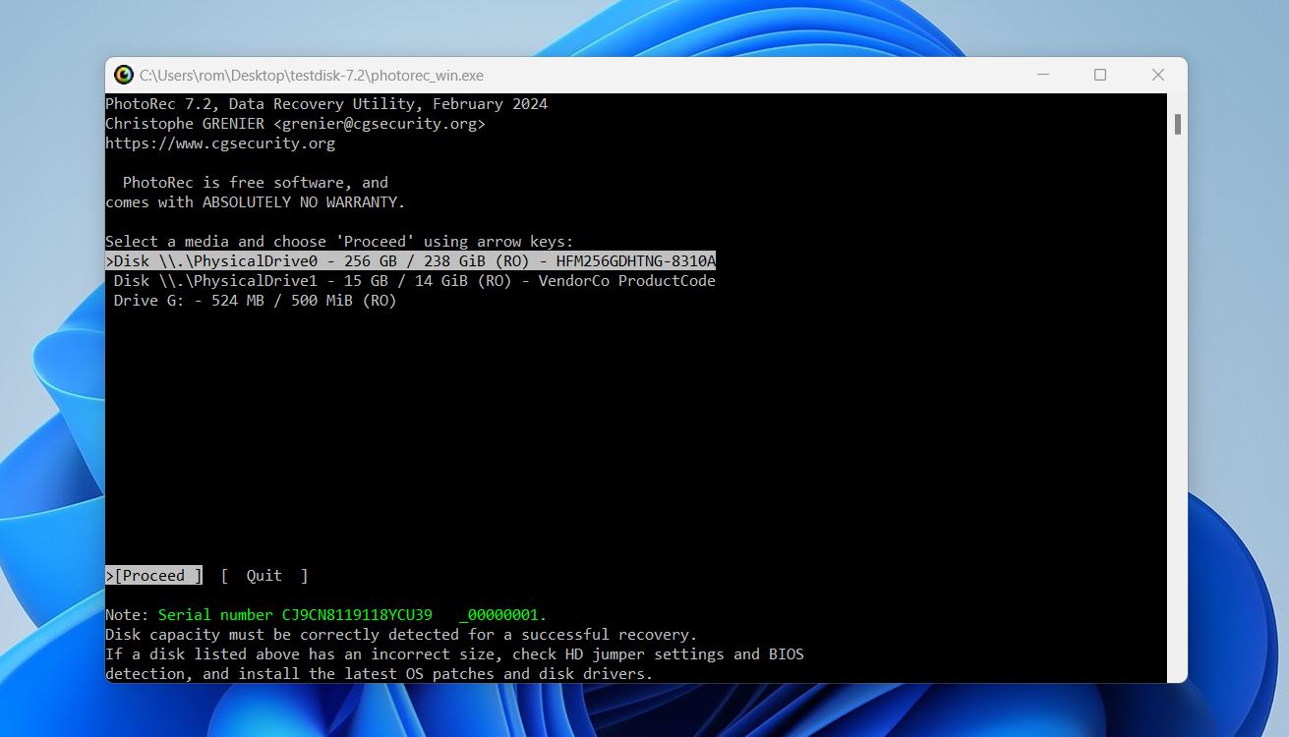Select Drive G: 524 MB entry
The width and height of the screenshot is (1289, 737).
coord(255,301)
